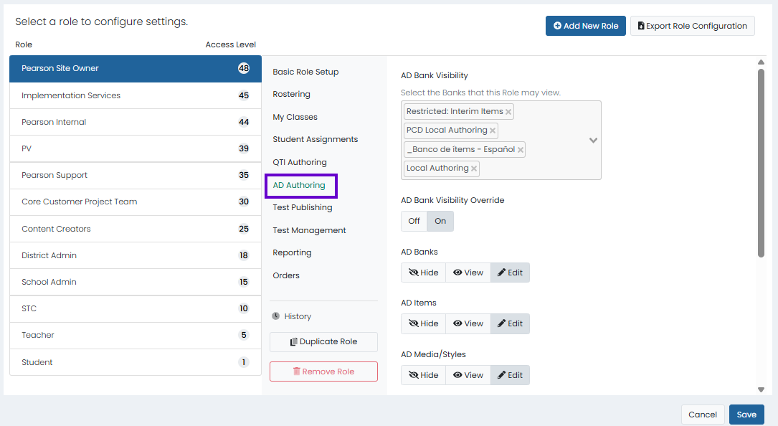
Task: Set AD Banks to Hide
Action: pyautogui.click(x=423, y=273)
